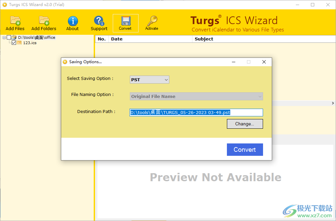Close the Saving Options dialog
The width and height of the screenshot is (336, 221).
264,62
